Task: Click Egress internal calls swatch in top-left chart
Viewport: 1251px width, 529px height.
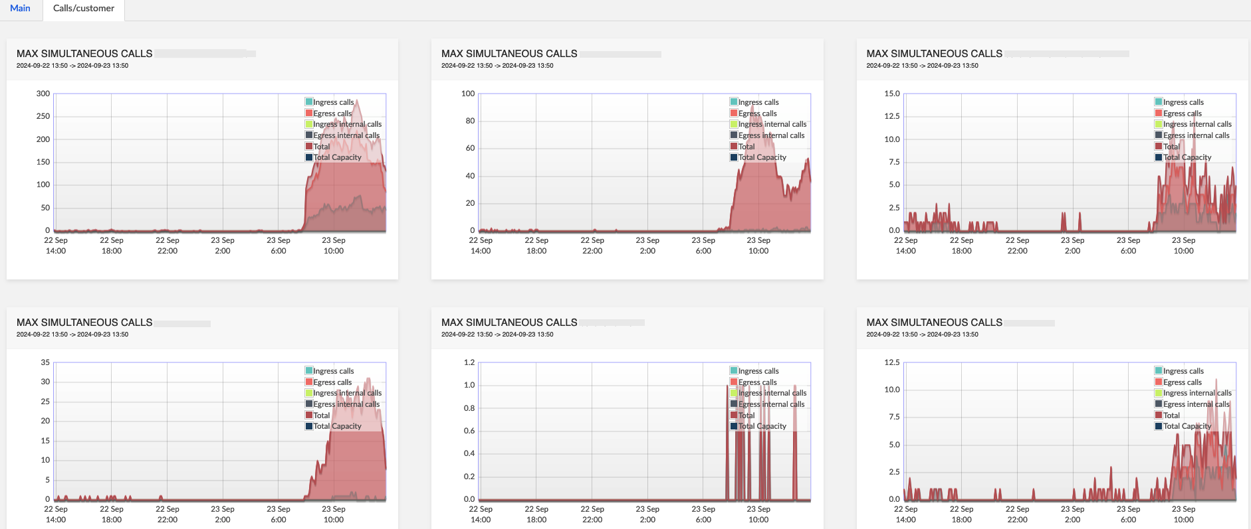Action: coord(309,135)
